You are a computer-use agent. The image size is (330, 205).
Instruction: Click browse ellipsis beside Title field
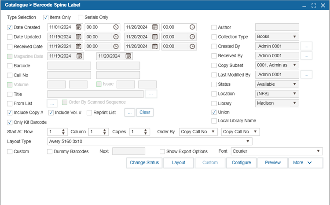click(151, 94)
